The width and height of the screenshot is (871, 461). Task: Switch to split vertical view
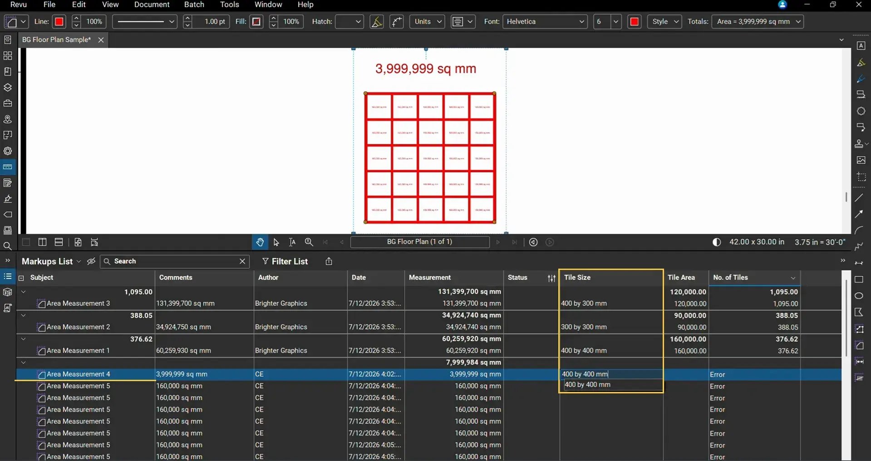pos(42,242)
